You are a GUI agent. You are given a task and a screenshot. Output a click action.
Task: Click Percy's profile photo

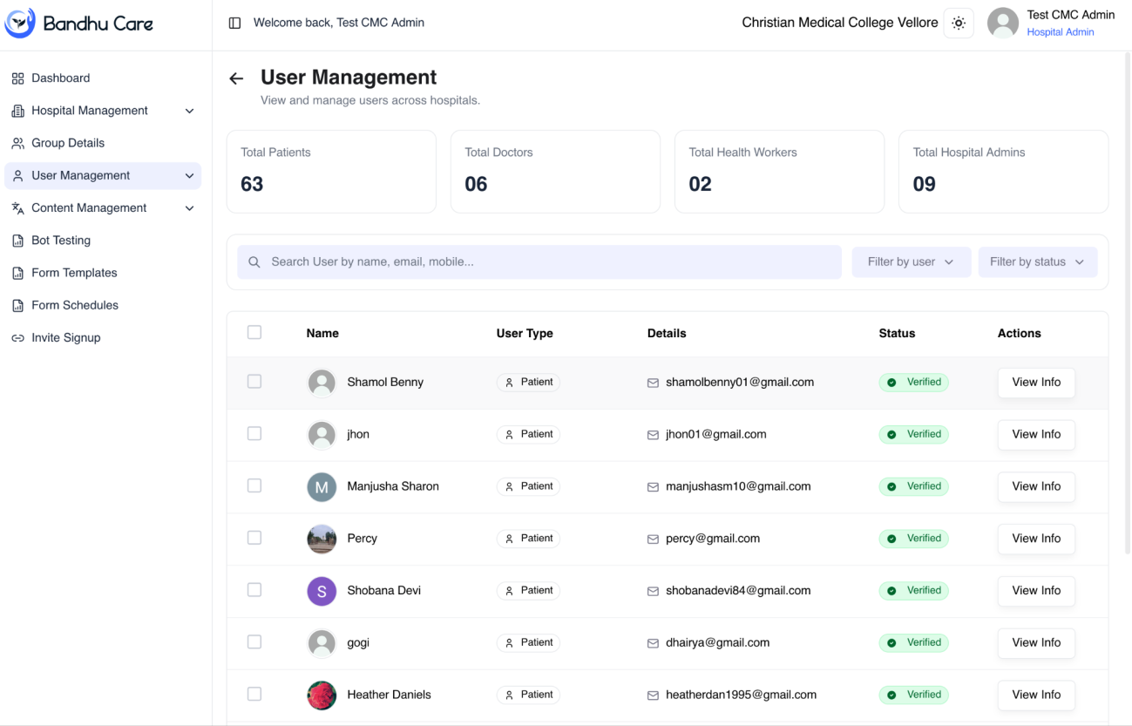point(322,539)
